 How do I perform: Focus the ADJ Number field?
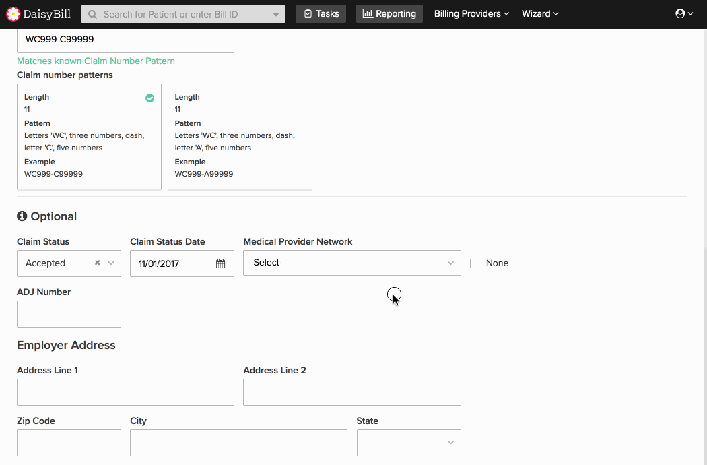pos(69,314)
